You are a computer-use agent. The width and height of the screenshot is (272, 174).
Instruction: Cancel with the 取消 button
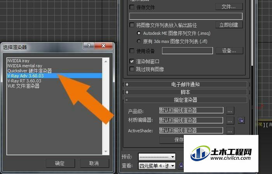coord(94,163)
